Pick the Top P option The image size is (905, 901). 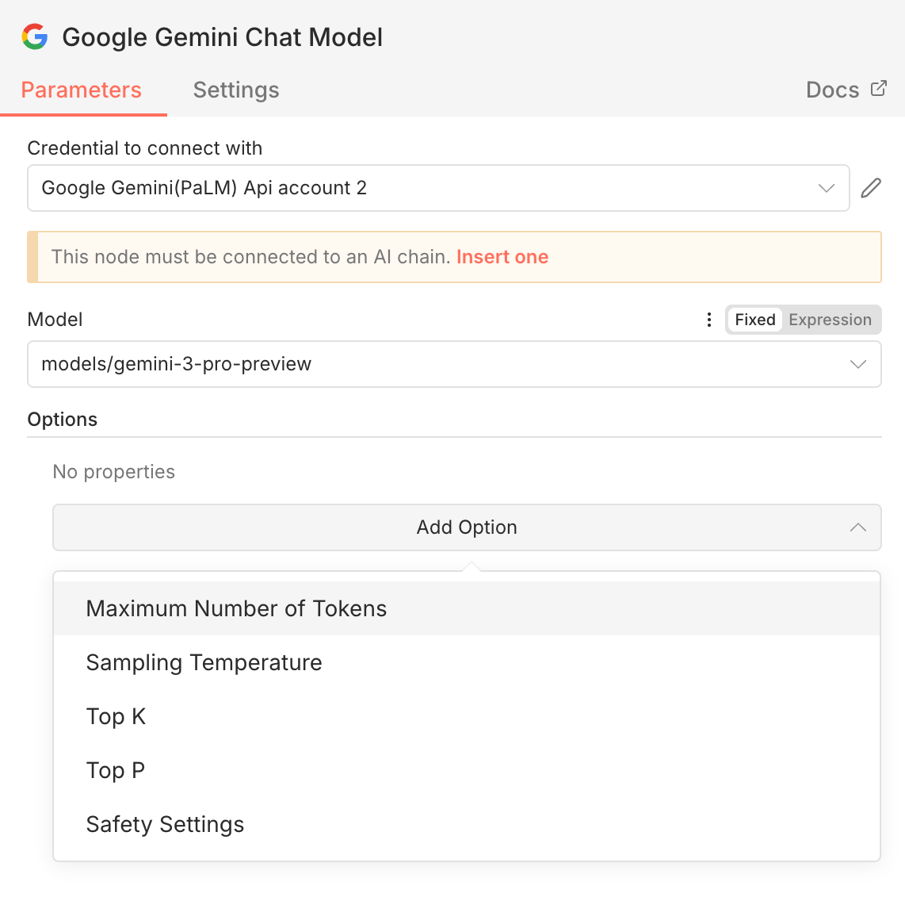coord(115,770)
